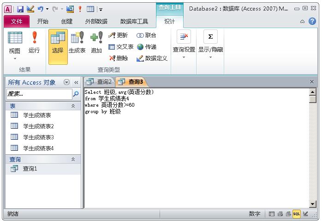Choose the 追加 append query type
The image size is (322, 223).
tap(96, 42)
